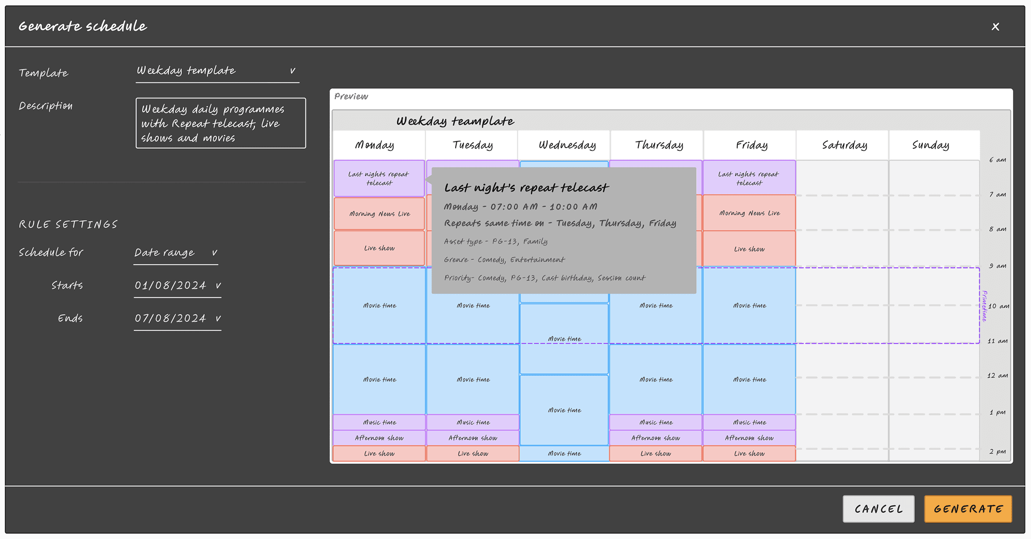
Task: Click the CANCEL button
Action: pyautogui.click(x=878, y=509)
